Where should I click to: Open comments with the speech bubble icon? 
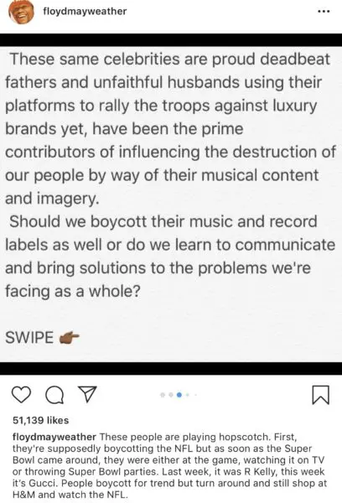(x=54, y=395)
